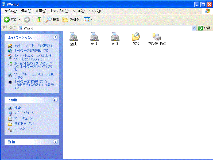Viewport: 213px width, 160px height.
Task: Select the en_1 network printer icon
Action: tap(73, 37)
